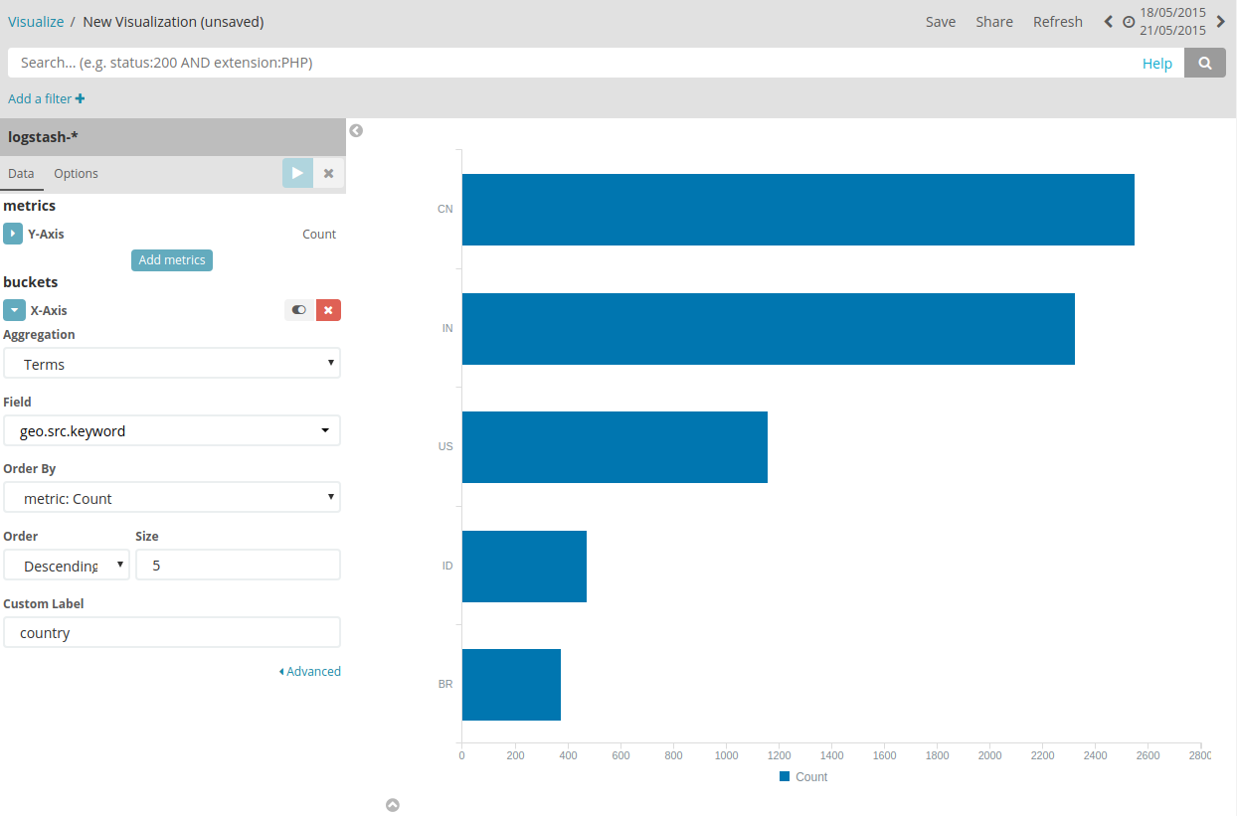Screen dimensions: 1237x816
Task: Toggle the X-Axis bucket enabled switch
Action: pyautogui.click(x=298, y=310)
